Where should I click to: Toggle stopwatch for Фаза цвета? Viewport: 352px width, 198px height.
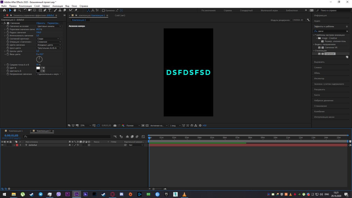pyautogui.click(x=8, y=54)
